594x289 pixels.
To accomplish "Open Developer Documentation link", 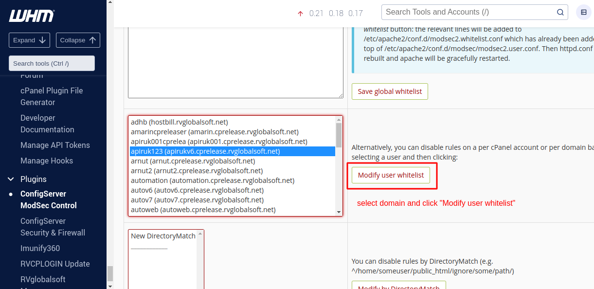I will point(47,124).
